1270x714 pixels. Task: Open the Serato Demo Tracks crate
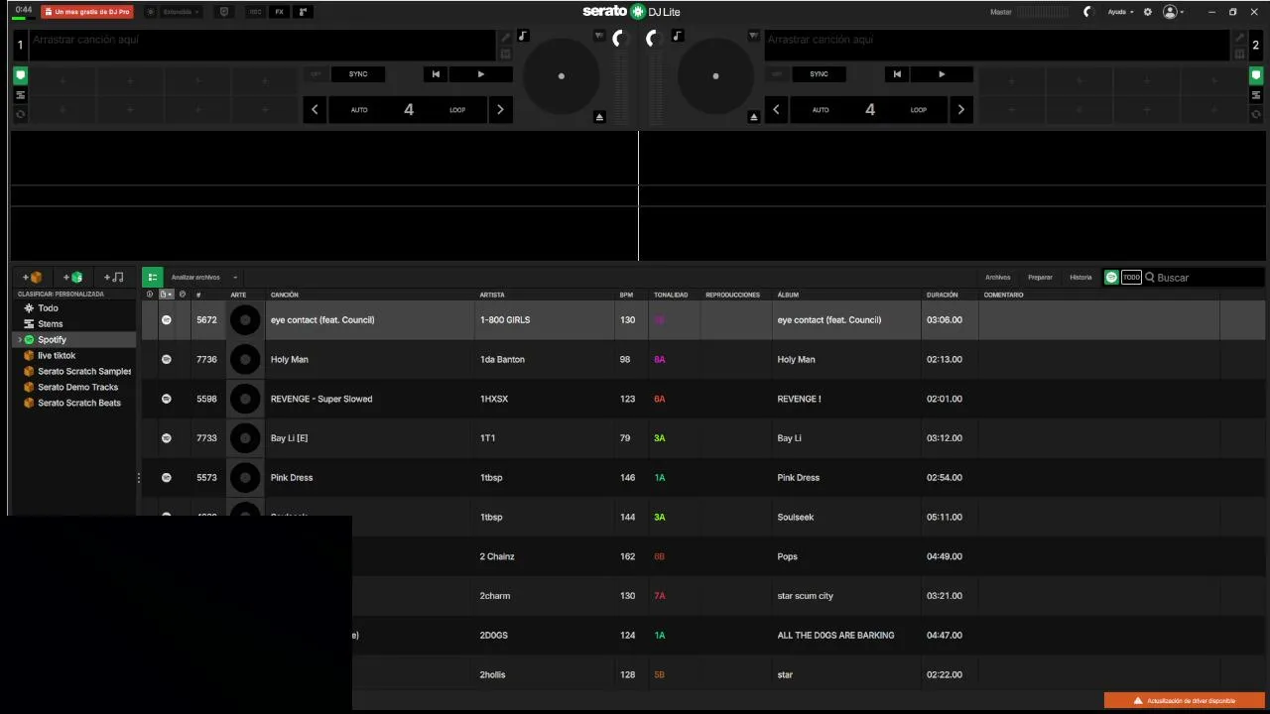click(77, 388)
